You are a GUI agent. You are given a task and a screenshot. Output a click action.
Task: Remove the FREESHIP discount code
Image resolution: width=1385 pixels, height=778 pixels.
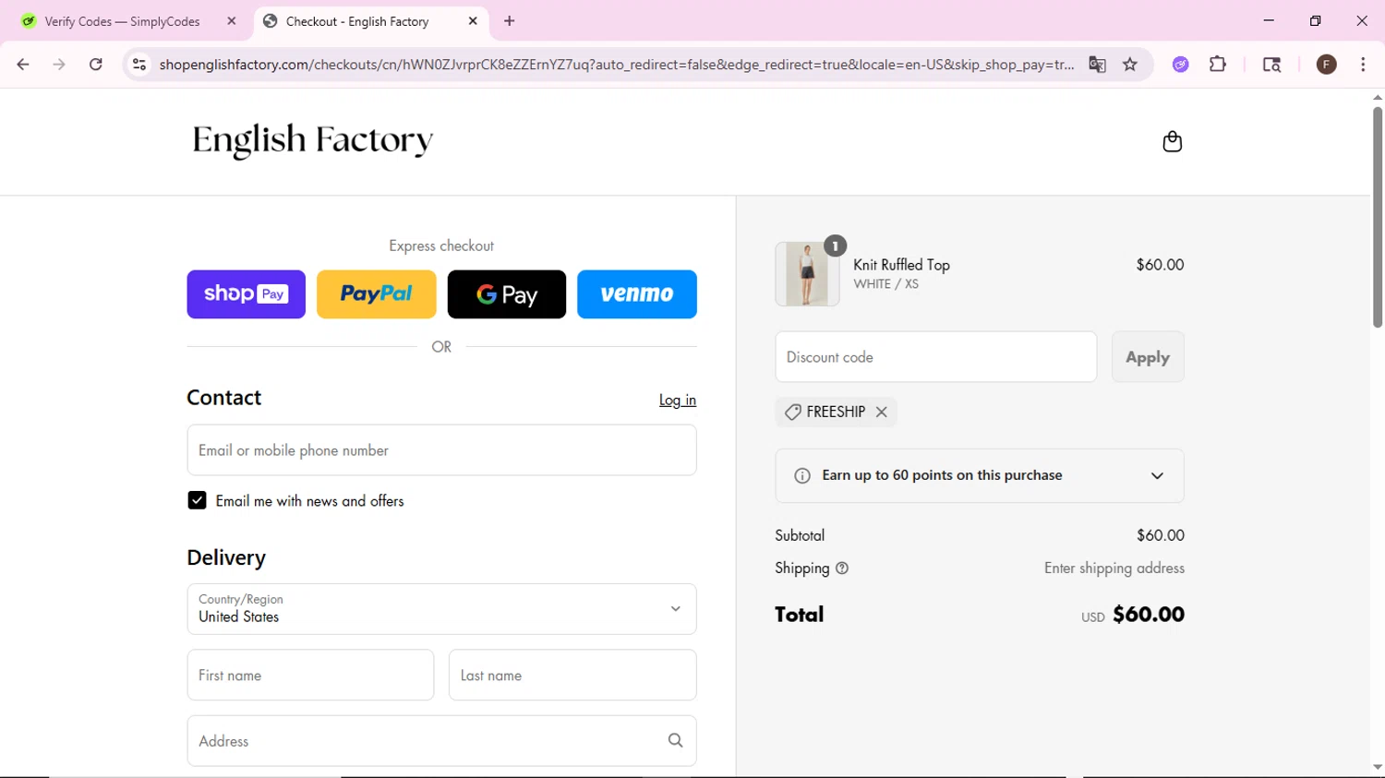[882, 413]
